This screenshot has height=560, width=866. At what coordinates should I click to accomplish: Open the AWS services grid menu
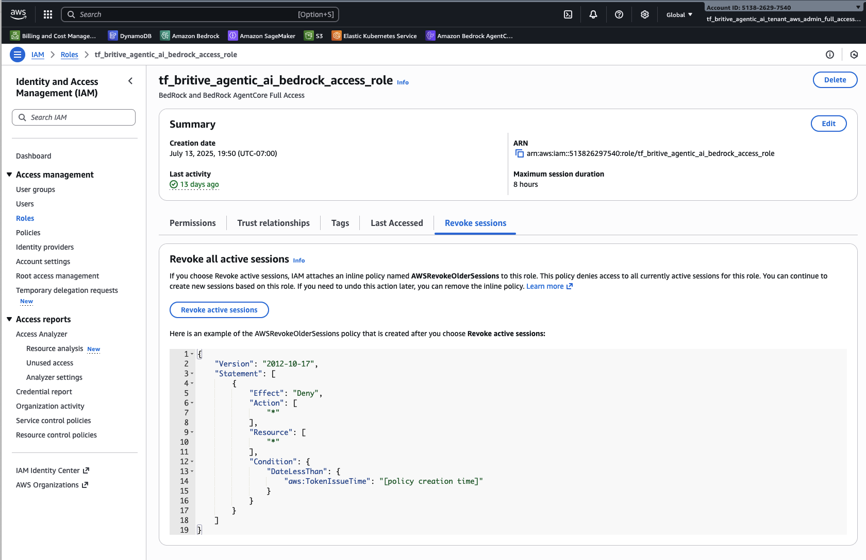[x=48, y=14]
